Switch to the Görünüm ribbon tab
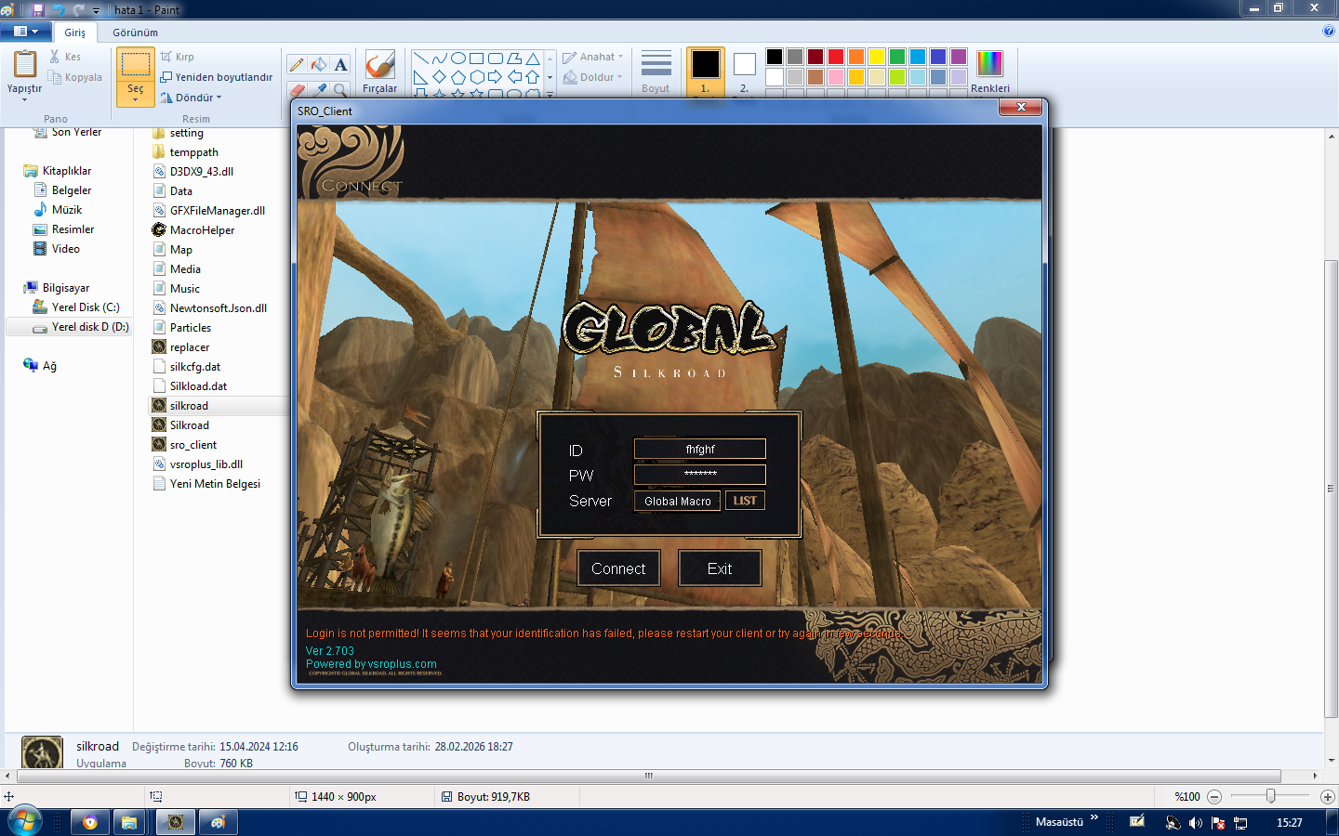Image resolution: width=1339 pixels, height=836 pixels. pyautogui.click(x=136, y=33)
